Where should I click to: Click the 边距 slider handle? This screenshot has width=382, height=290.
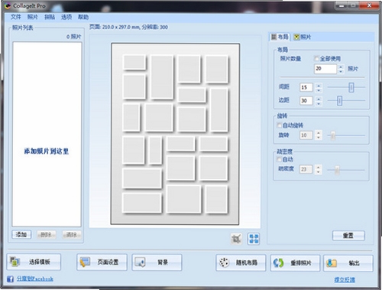tap(339, 101)
